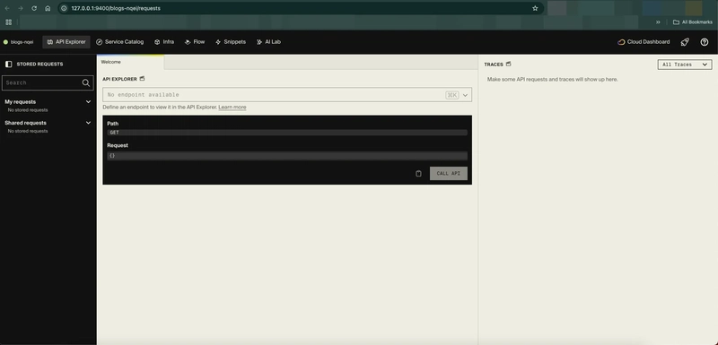The width and height of the screenshot is (718, 345).
Task: Follow the Learn more link
Action: 232,108
